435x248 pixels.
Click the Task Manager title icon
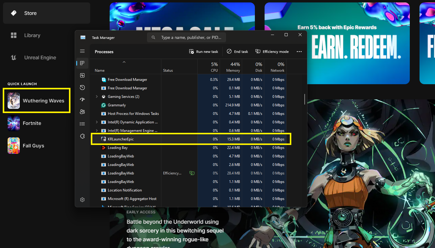[83, 37]
